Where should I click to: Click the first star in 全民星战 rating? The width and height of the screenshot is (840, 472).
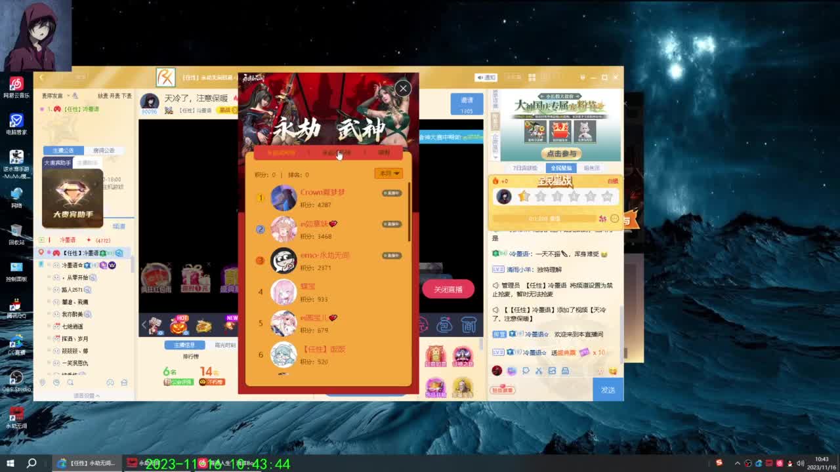coord(524,196)
